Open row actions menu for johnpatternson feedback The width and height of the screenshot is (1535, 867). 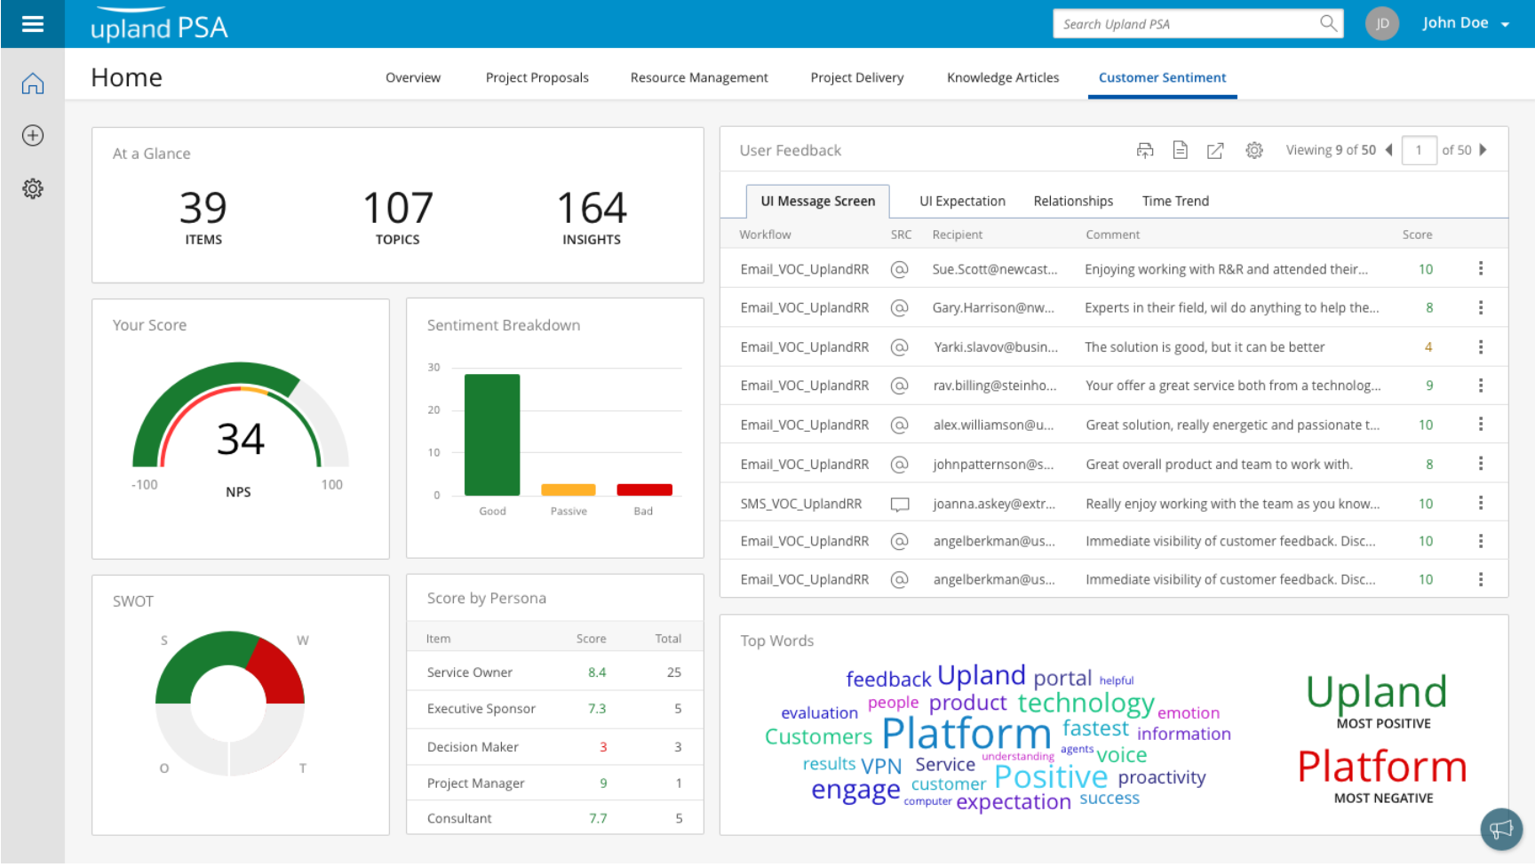pos(1481,464)
